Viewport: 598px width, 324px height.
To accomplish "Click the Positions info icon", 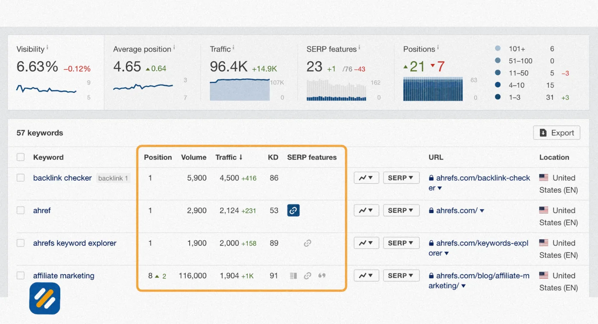I will (438, 47).
